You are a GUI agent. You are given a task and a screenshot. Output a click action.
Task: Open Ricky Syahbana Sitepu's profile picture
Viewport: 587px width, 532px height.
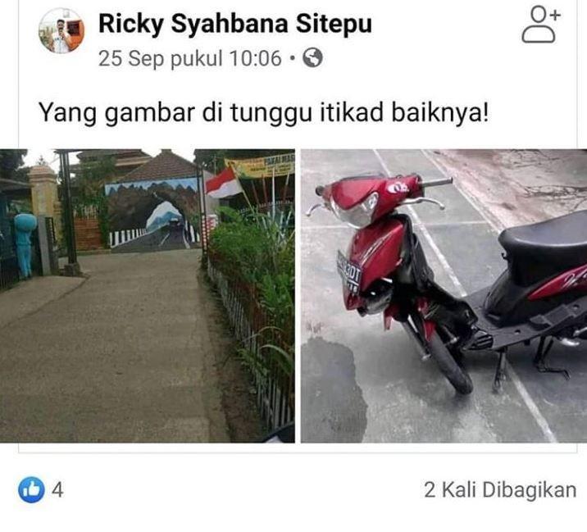[x=61, y=30]
